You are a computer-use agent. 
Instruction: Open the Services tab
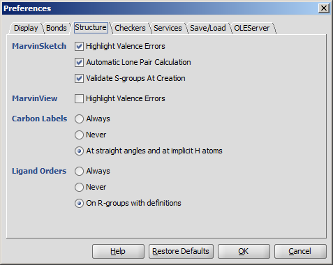coord(168,28)
